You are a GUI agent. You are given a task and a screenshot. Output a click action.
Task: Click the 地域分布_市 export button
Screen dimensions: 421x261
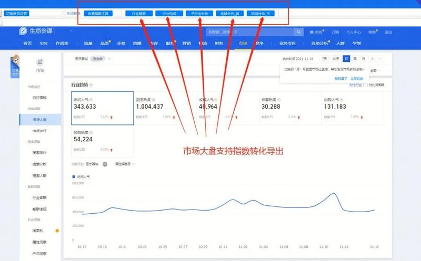260,14
